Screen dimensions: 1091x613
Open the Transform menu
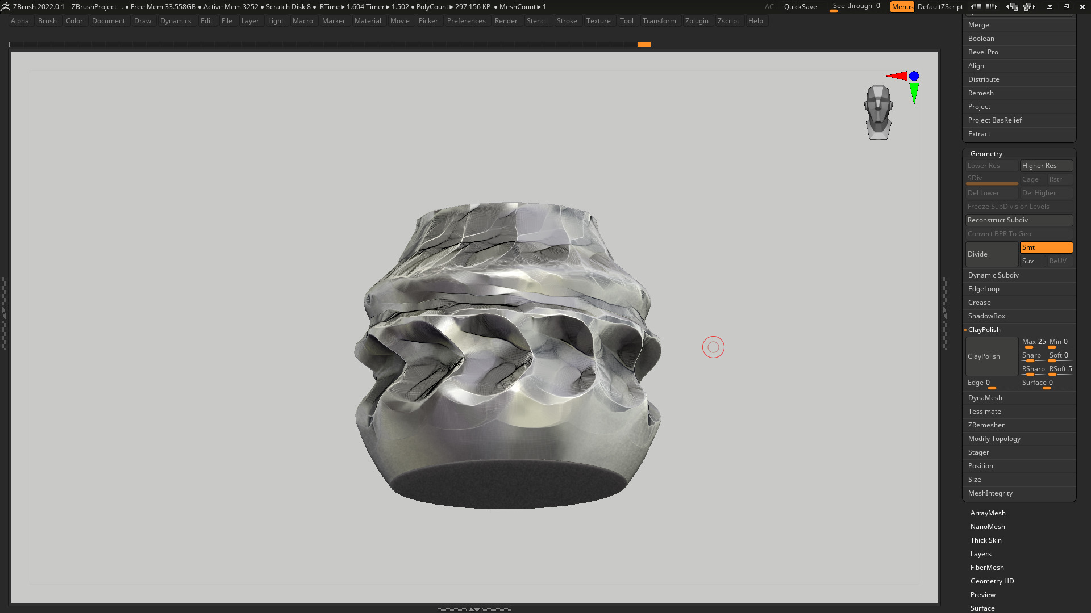tap(659, 21)
